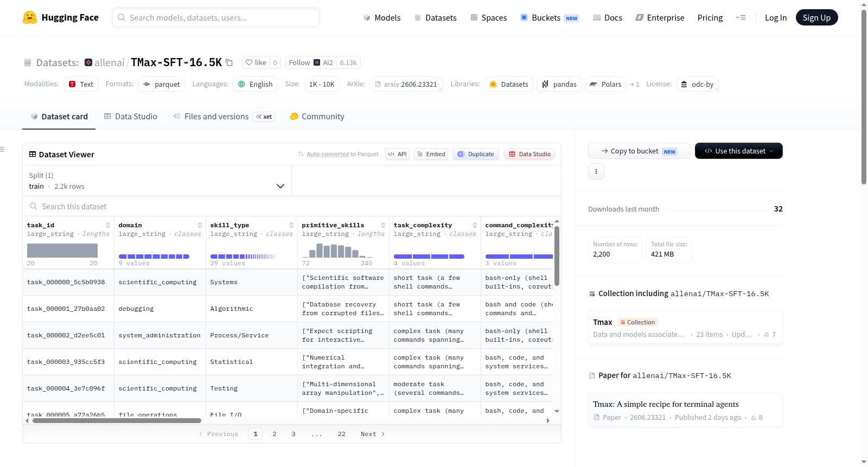Click the Embed button
Viewport: 868px width, 467px height.
point(431,154)
